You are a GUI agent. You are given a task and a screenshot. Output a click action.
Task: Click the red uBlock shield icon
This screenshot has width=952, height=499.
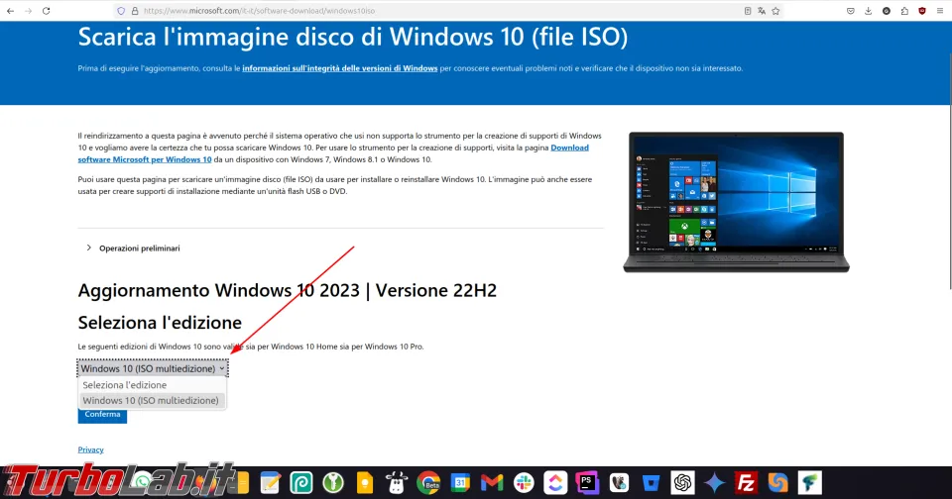(x=922, y=11)
